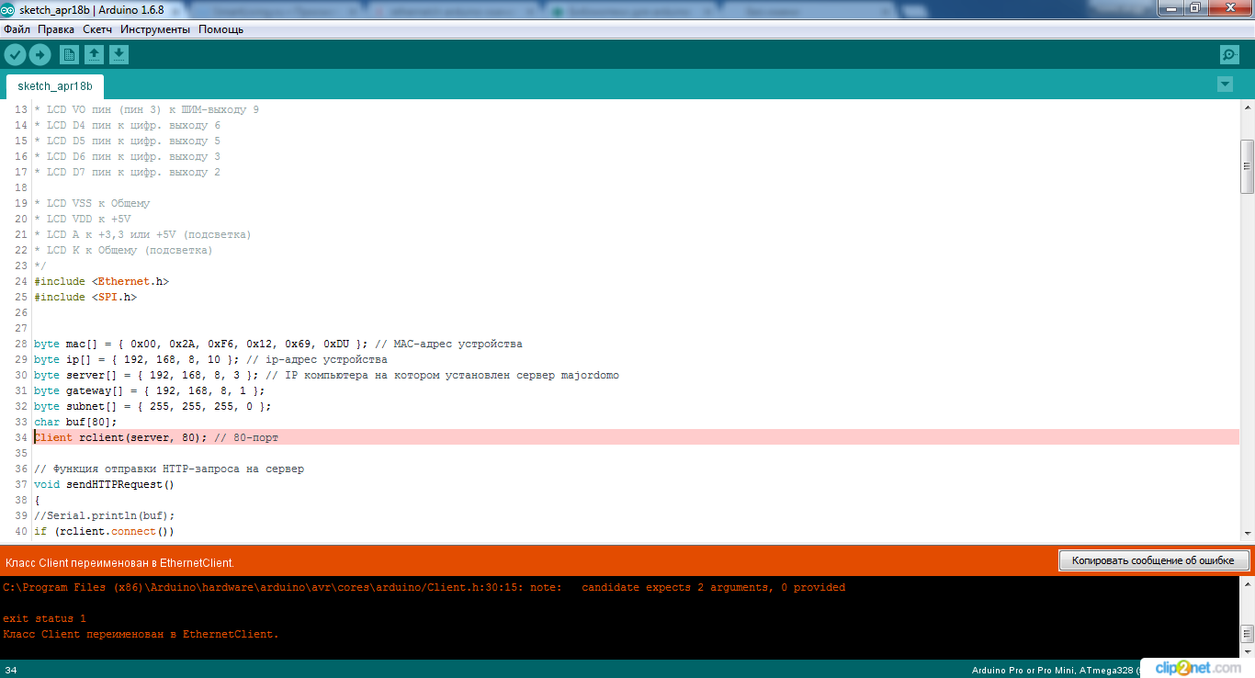Open the Файл menu

[x=17, y=29]
